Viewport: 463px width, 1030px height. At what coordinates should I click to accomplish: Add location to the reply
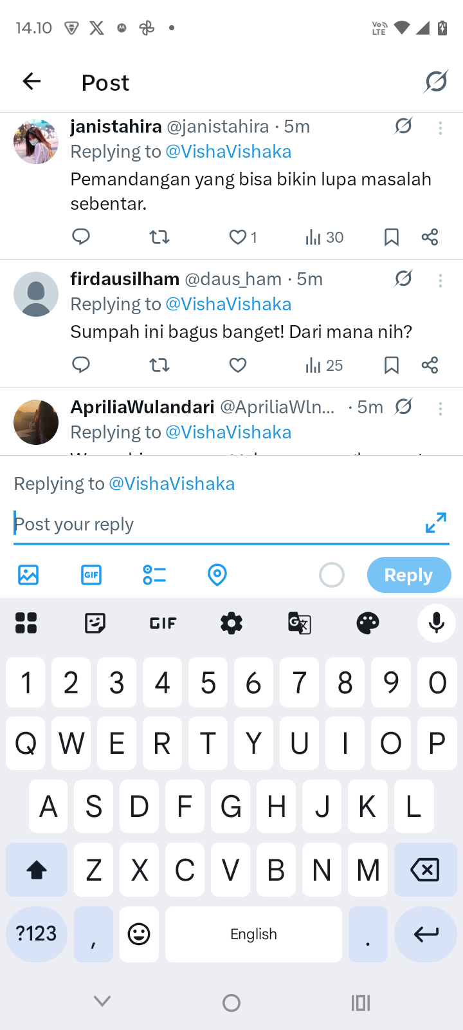pyautogui.click(x=217, y=574)
